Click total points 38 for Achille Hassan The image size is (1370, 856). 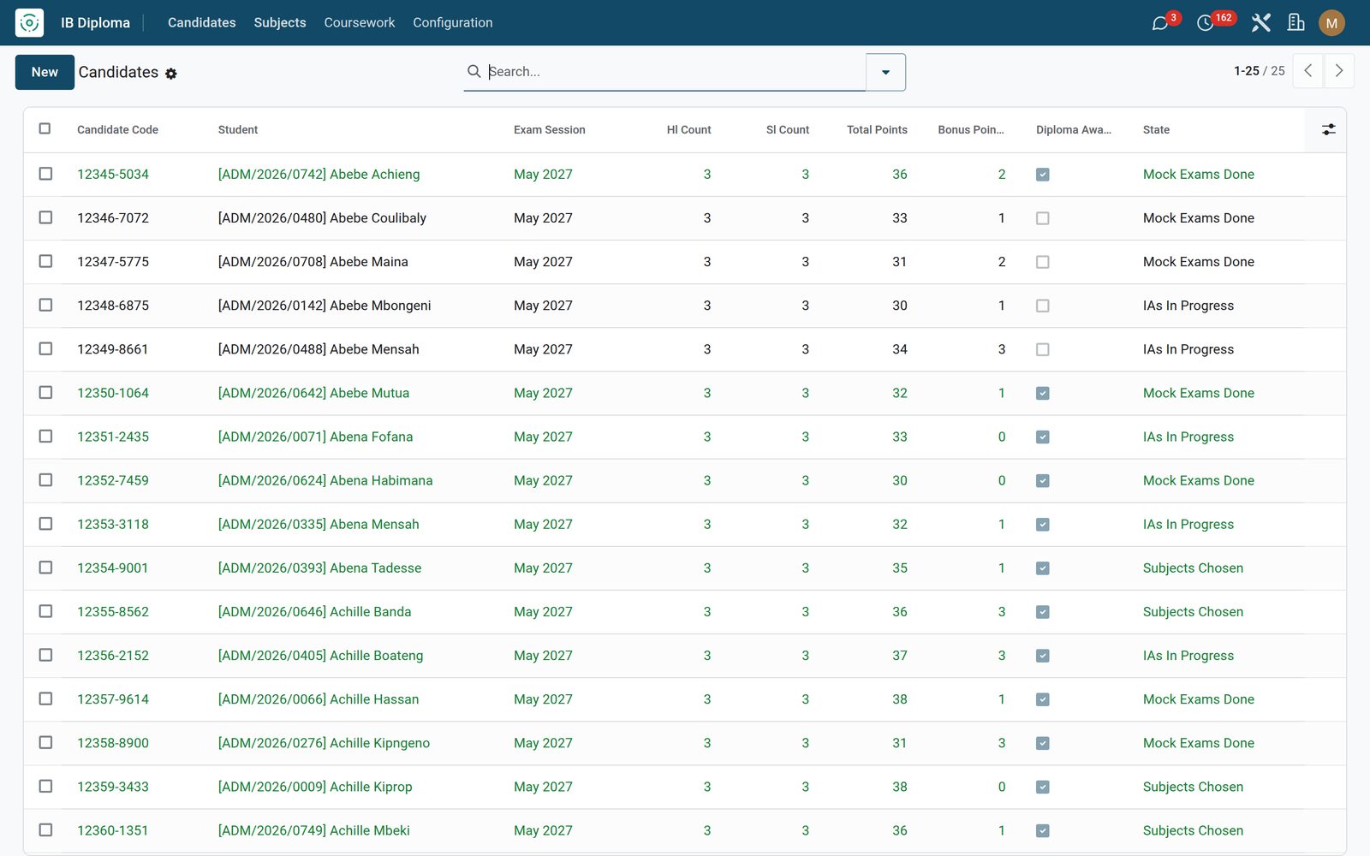click(x=900, y=699)
